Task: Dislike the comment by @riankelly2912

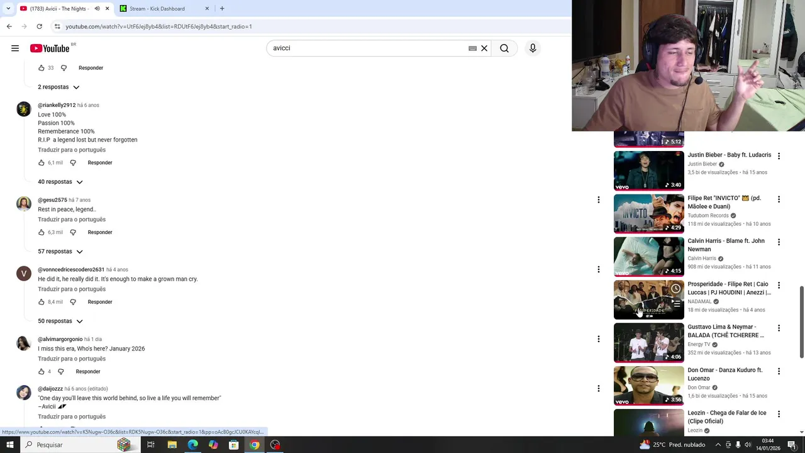Action: pos(73,163)
